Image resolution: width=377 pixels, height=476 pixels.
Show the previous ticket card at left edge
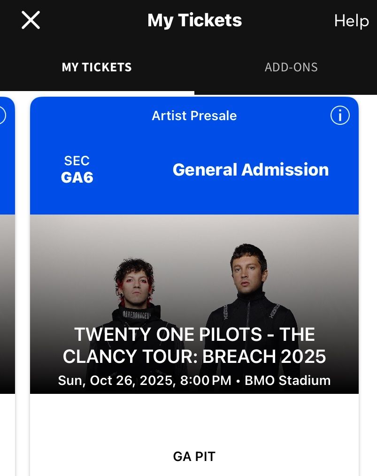pos(7,282)
